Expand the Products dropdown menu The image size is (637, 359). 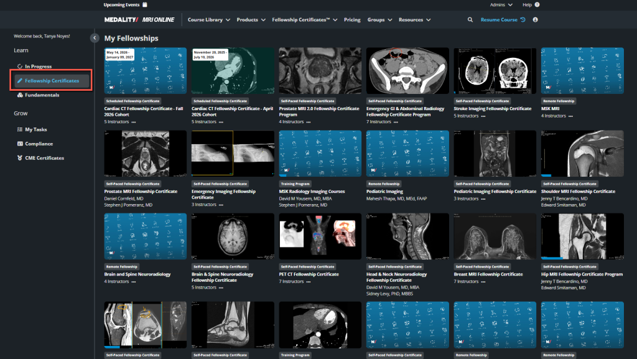(251, 19)
